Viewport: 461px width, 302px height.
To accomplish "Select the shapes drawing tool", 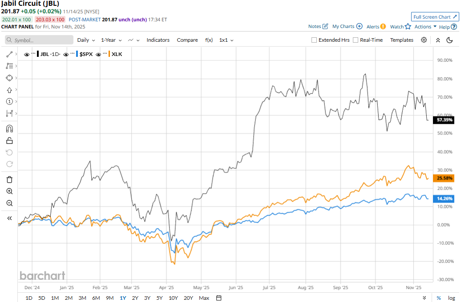I will click(9, 78).
